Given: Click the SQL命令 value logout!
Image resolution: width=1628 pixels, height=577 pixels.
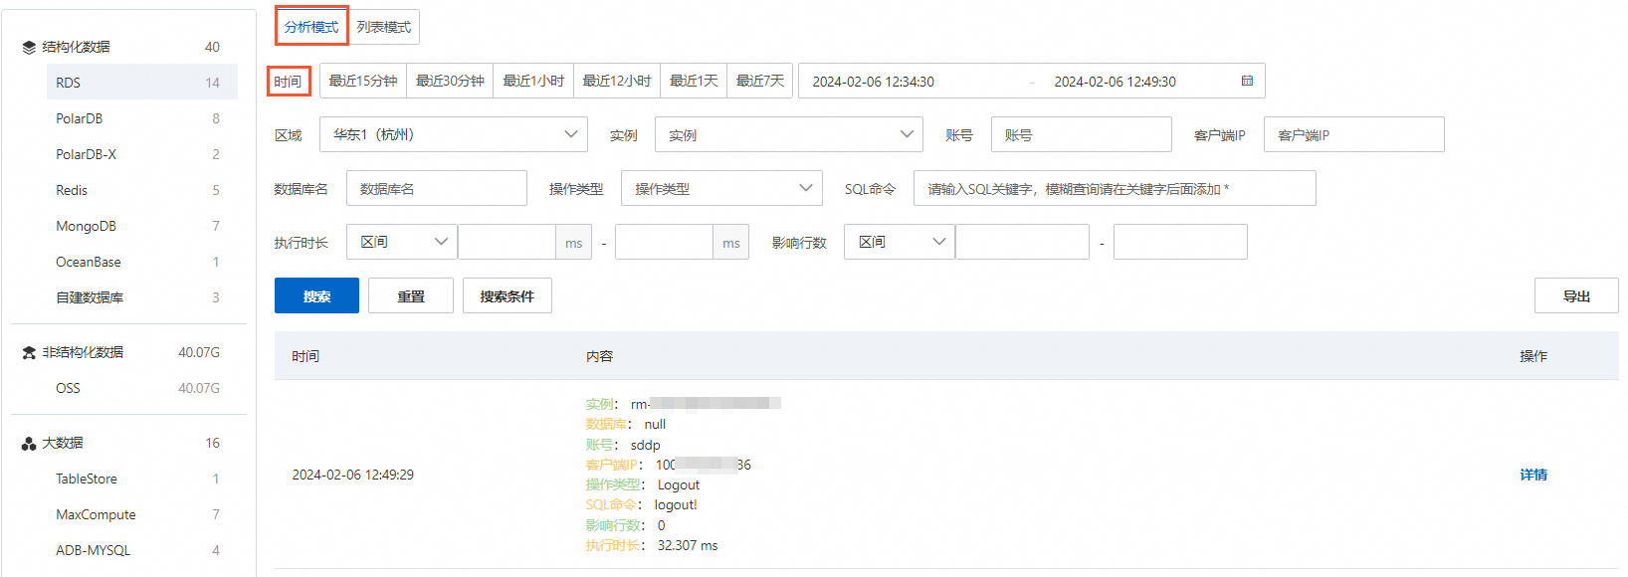Looking at the screenshot, I should (x=676, y=505).
